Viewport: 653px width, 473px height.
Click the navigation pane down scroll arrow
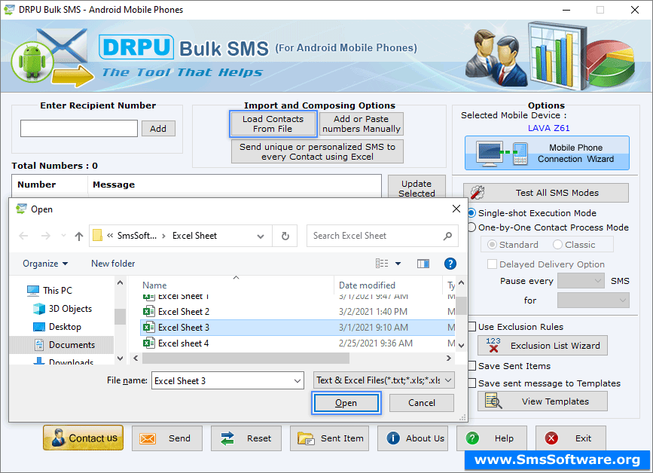(x=120, y=358)
